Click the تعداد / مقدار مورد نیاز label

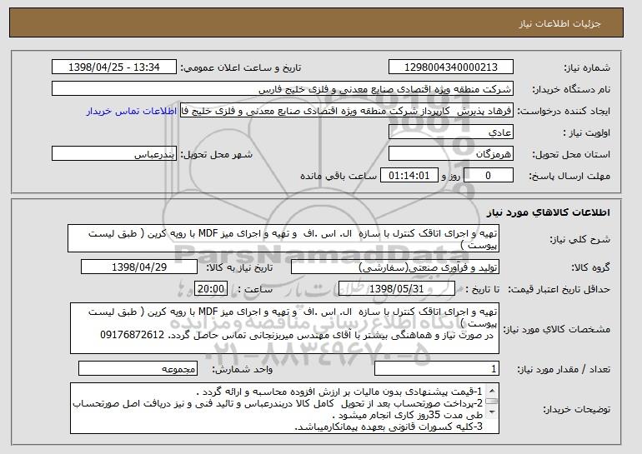(x=564, y=369)
